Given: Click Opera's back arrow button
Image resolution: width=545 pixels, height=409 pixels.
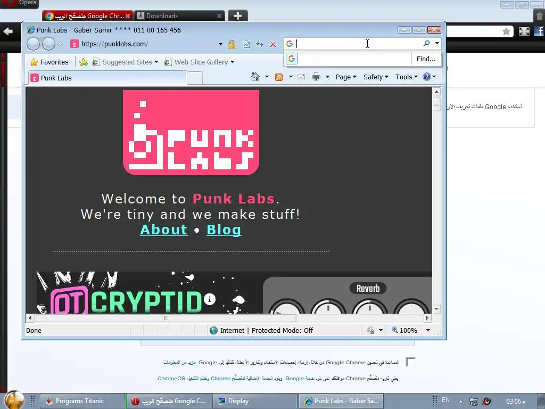Looking at the screenshot, I should tap(8, 31).
